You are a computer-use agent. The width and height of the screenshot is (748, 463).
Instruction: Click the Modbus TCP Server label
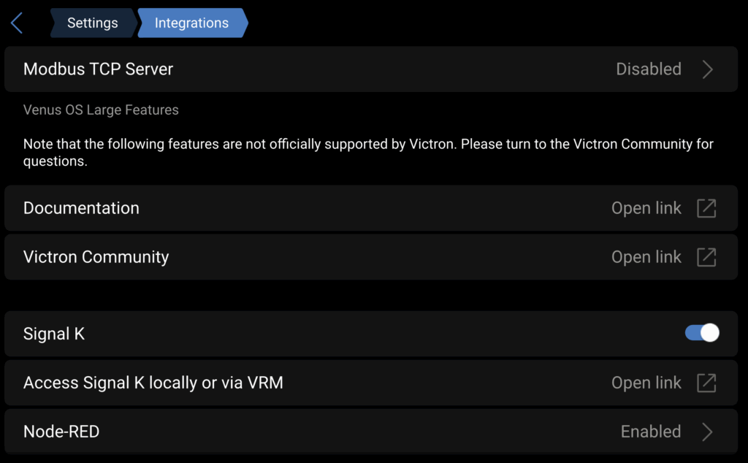[98, 69]
